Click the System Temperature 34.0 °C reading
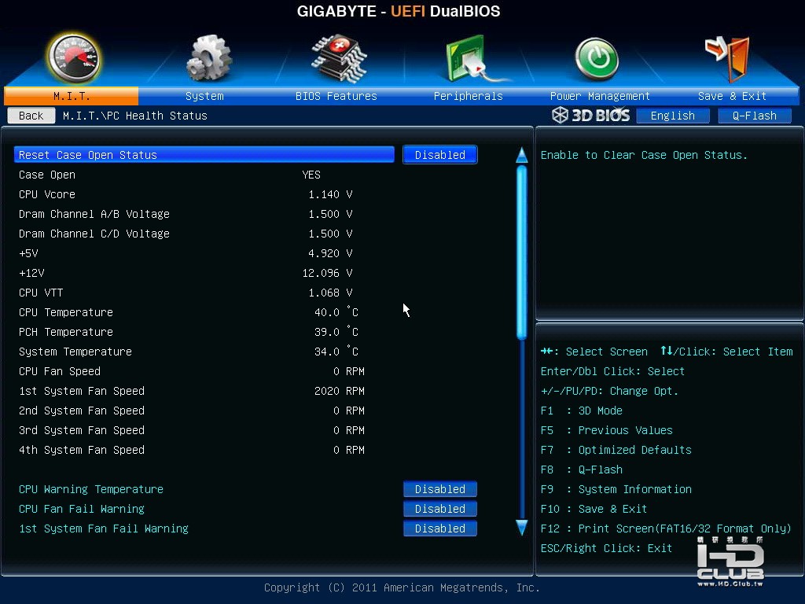Screen dimensions: 805x604 click(336, 352)
